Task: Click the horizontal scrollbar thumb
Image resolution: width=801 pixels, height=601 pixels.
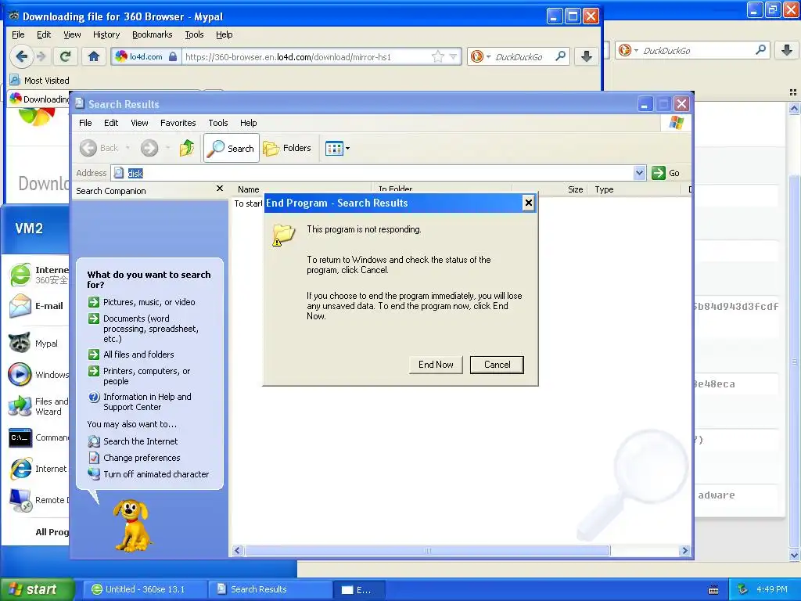Action: coord(428,550)
